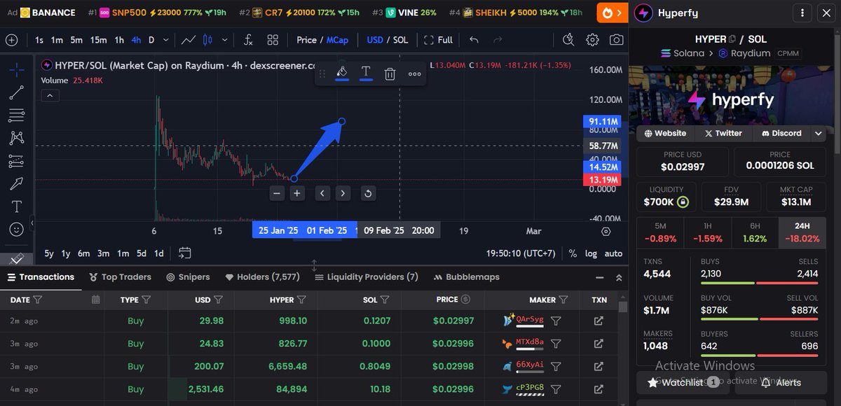Collapse the Volume indicator legend
The image size is (841, 406).
[49, 96]
